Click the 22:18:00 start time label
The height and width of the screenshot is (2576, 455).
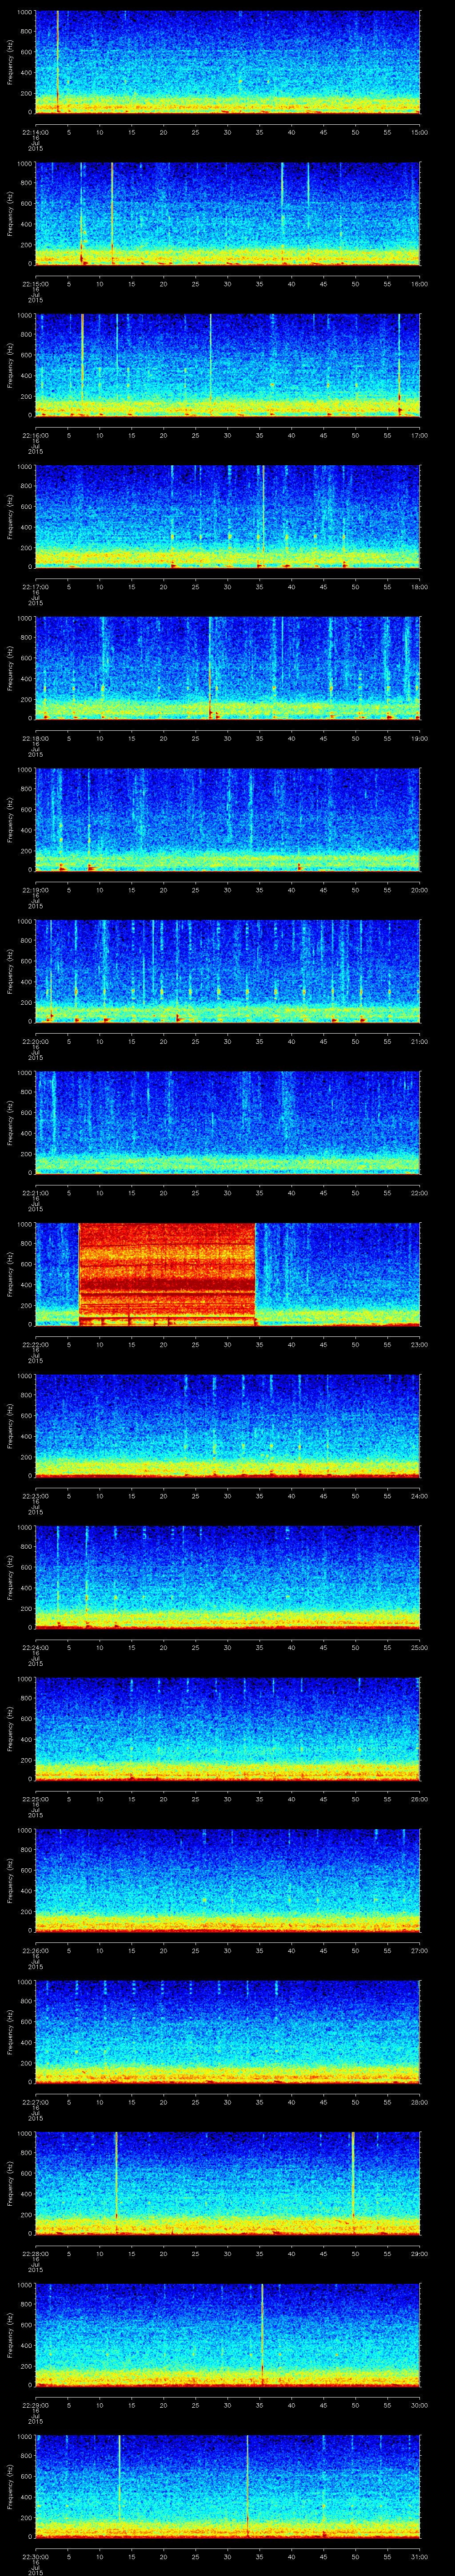(35, 738)
